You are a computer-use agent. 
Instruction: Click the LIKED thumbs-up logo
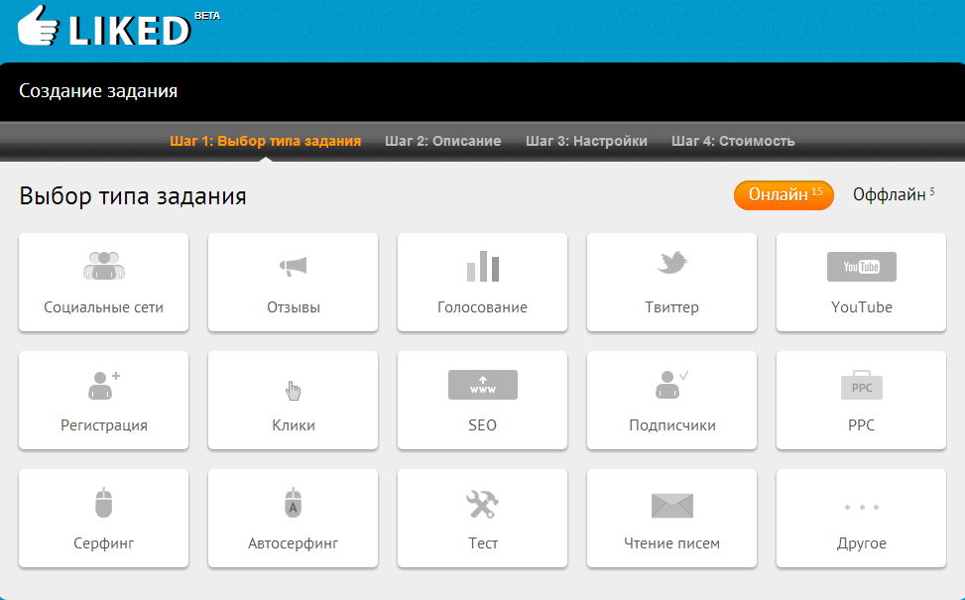click(38, 26)
